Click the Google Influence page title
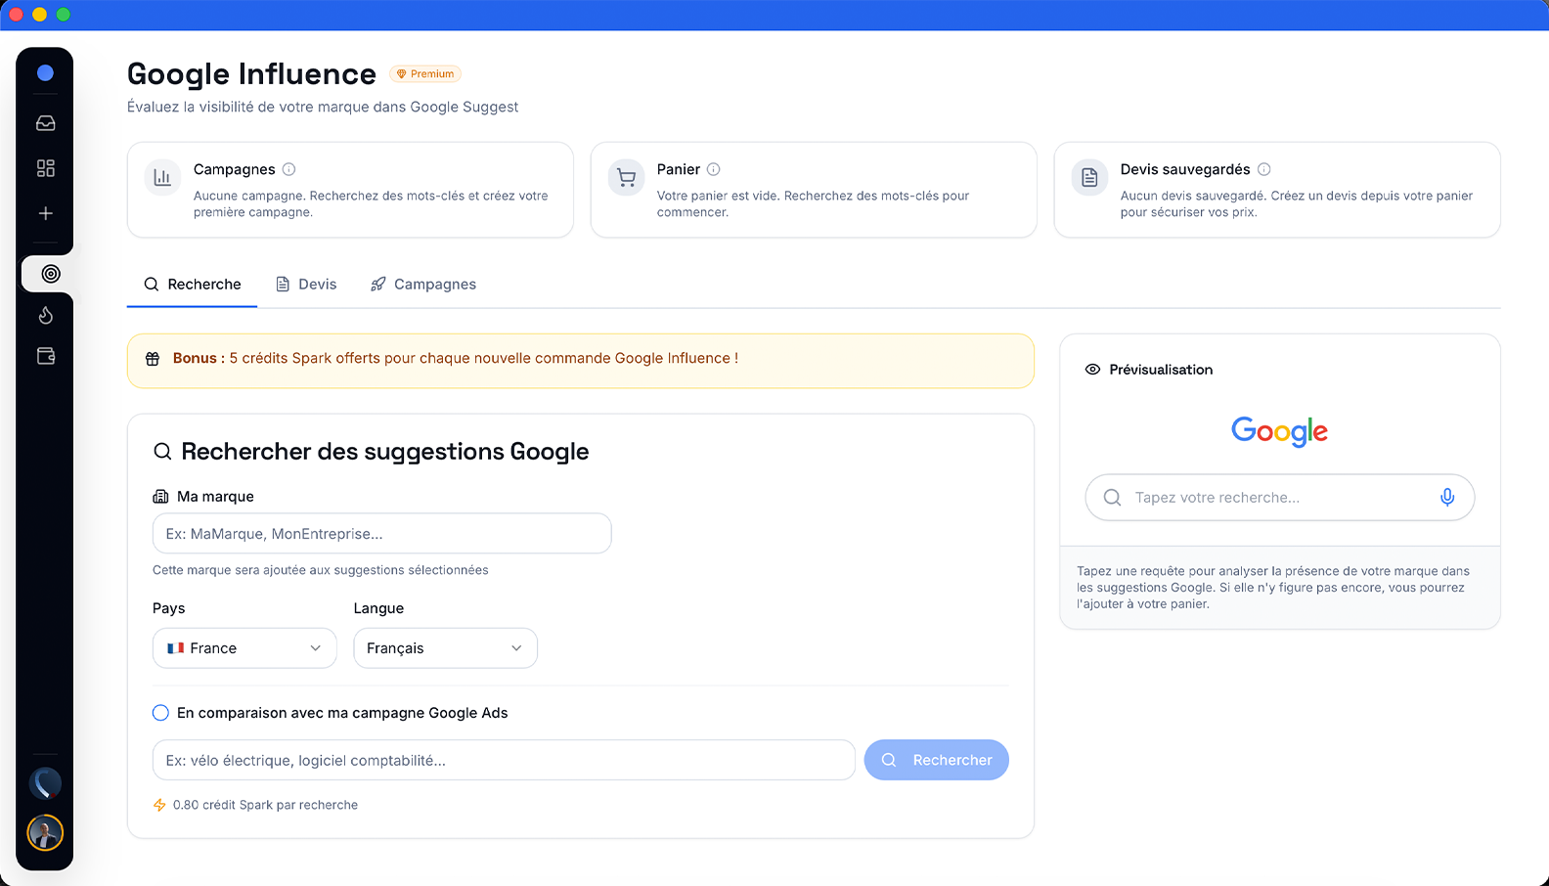This screenshot has width=1549, height=886. tap(251, 74)
